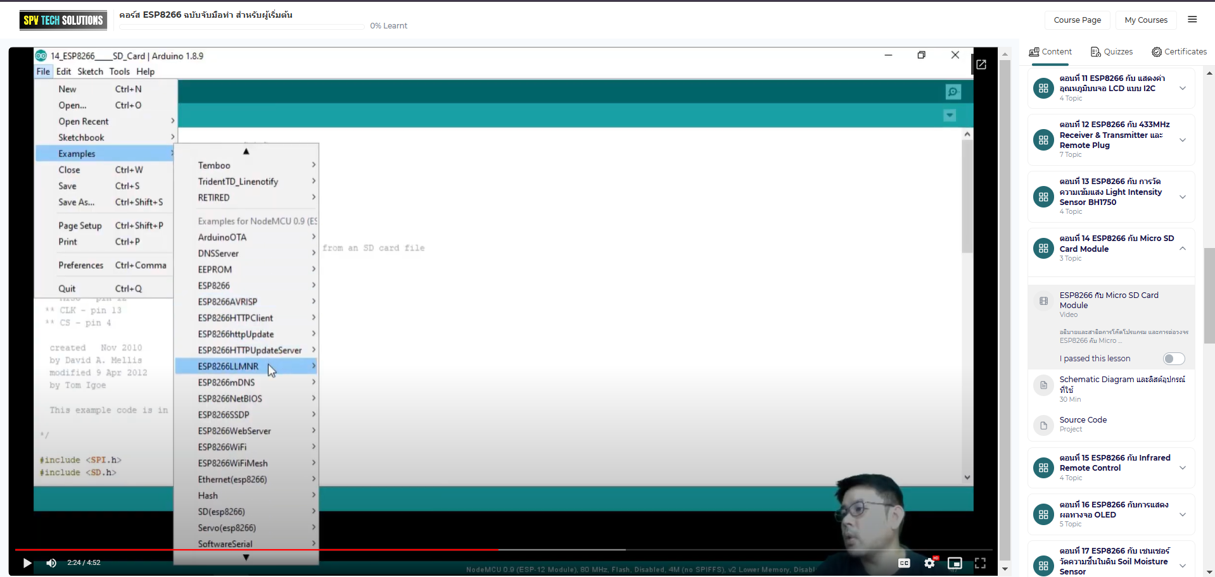Select ESP8266LLMNR examples entry
The height and width of the screenshot is (577, 1215).
point(246,366)
